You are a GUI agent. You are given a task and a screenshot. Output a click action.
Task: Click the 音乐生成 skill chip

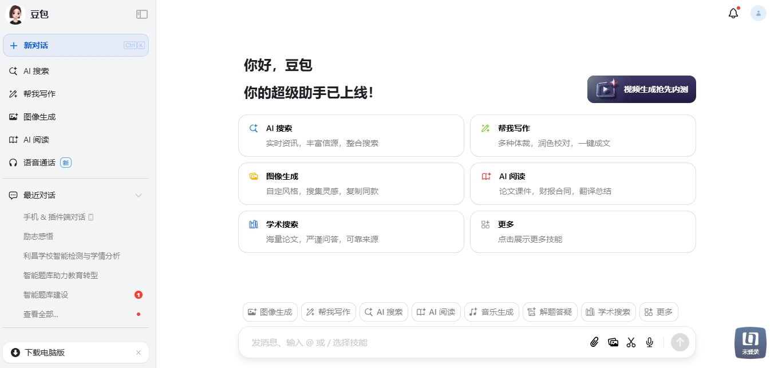[492, 312]
